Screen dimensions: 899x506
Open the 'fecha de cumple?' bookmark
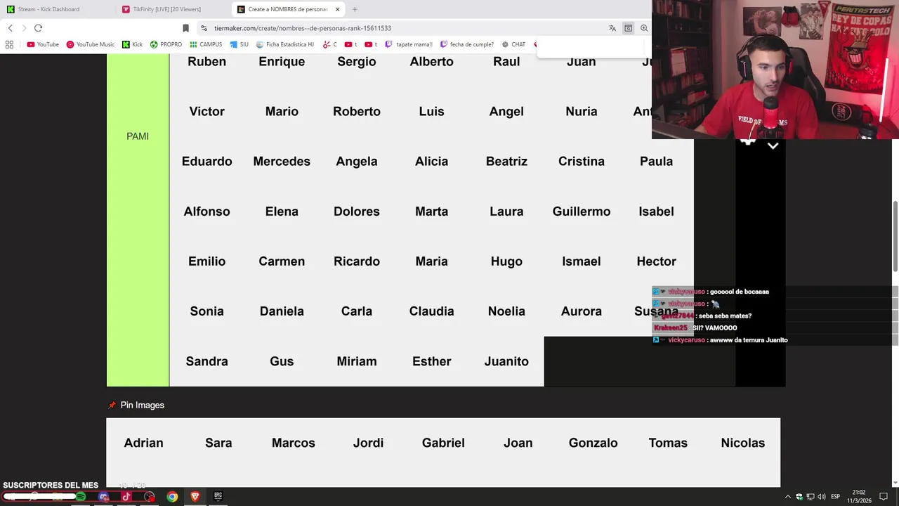pyautogui.click(x=467, y=44)
